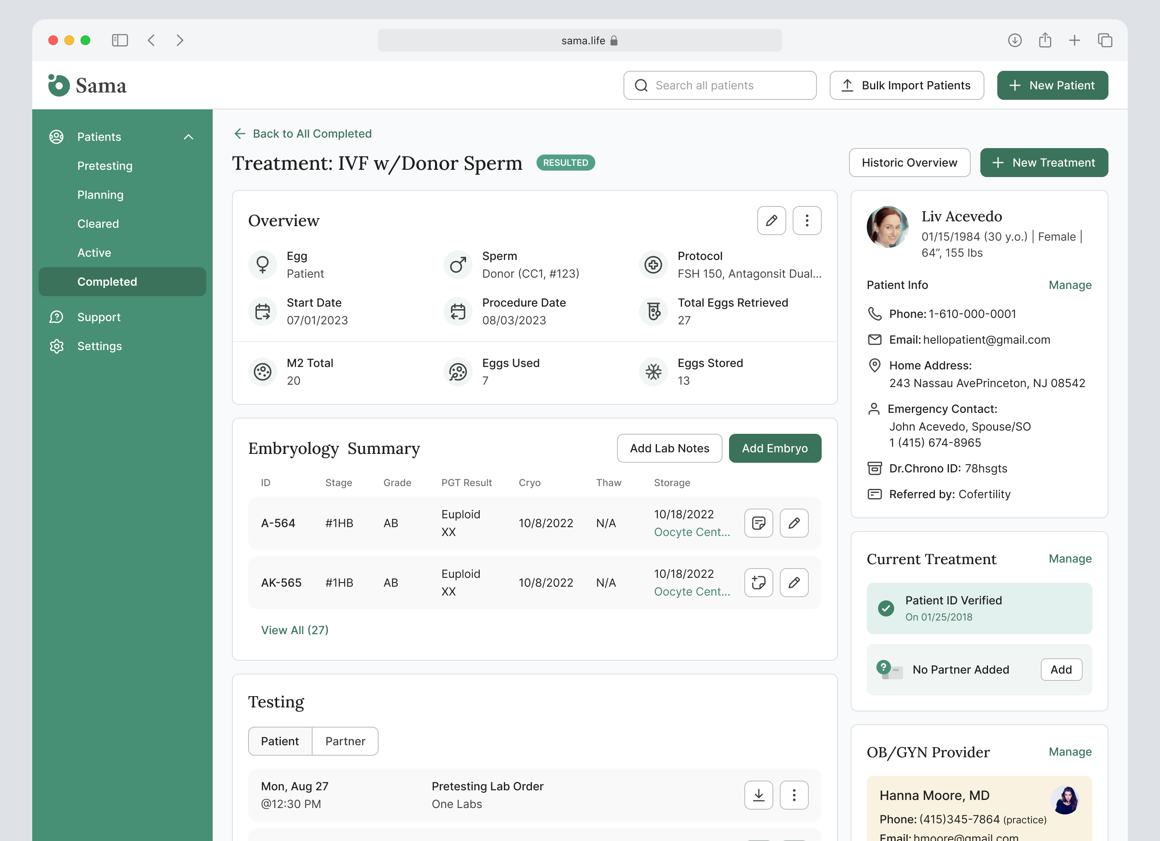
Task: Click the sama.life address bar
Action: pos(580,40)
